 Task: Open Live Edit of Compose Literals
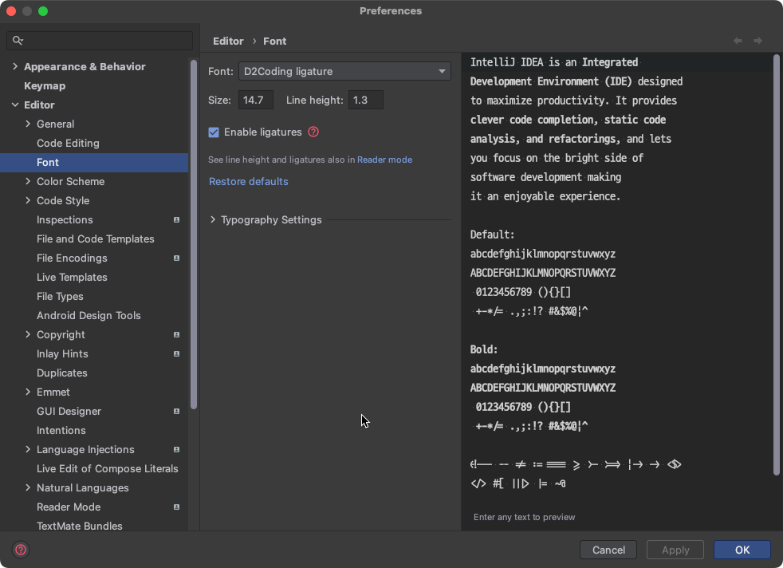pyautogui.click(x=108, y=468)
